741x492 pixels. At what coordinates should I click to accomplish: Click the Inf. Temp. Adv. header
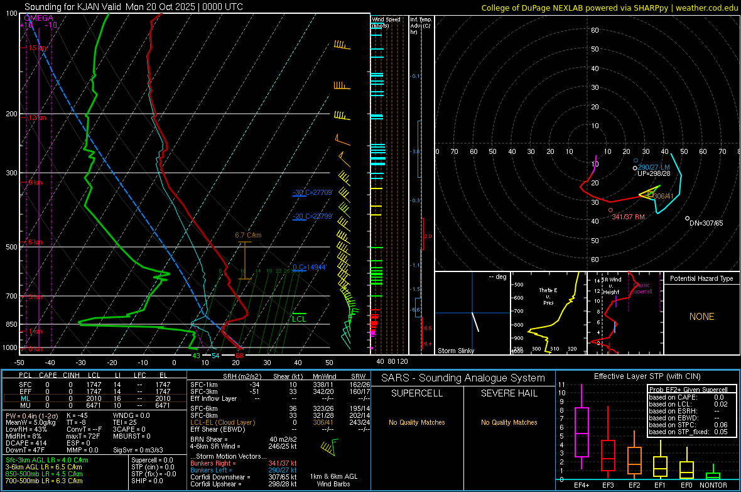coord(421,26)
